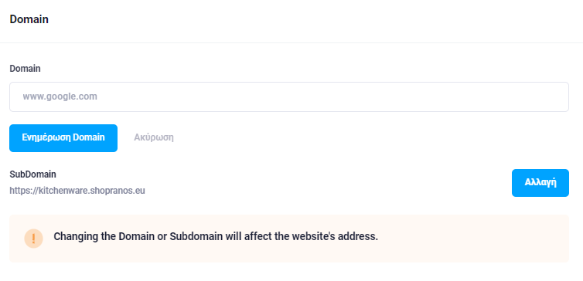
Task: Click the Domain section heading at top
Action: 29,19
